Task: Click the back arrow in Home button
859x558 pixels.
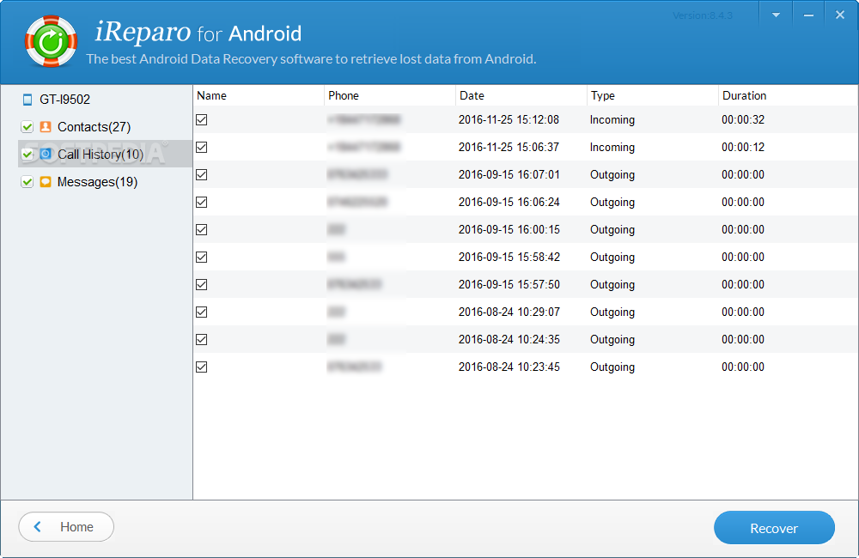Action: [37, 527]
